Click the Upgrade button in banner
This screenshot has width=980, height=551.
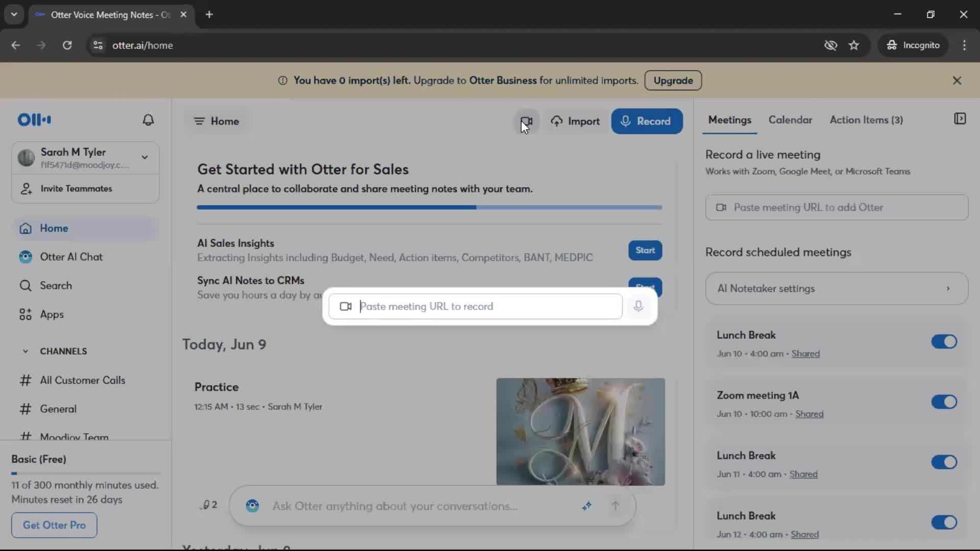pos(673,81)
